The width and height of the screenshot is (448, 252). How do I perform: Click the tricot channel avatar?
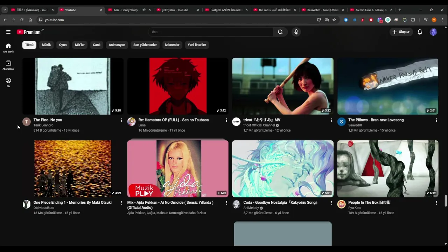(237, 121)
